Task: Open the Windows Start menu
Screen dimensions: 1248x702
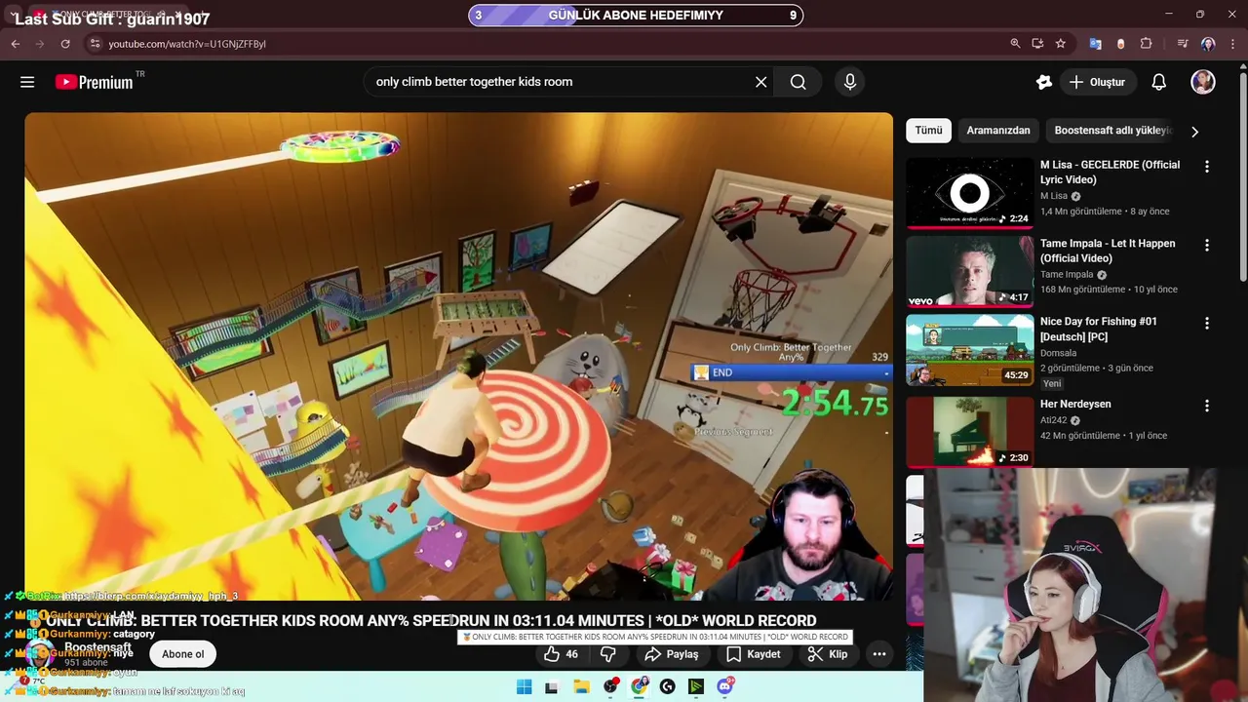Action: coord(524,686)
